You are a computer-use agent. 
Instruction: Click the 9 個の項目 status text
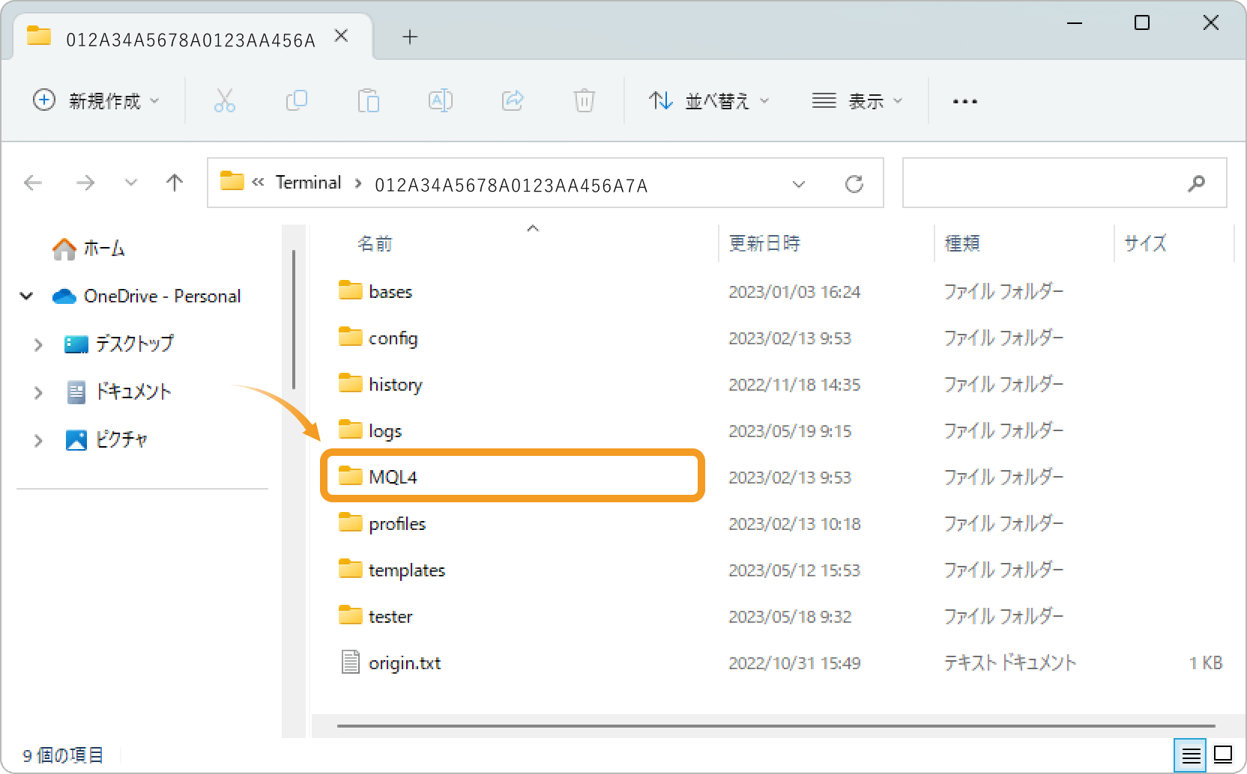tap(63, 755)
